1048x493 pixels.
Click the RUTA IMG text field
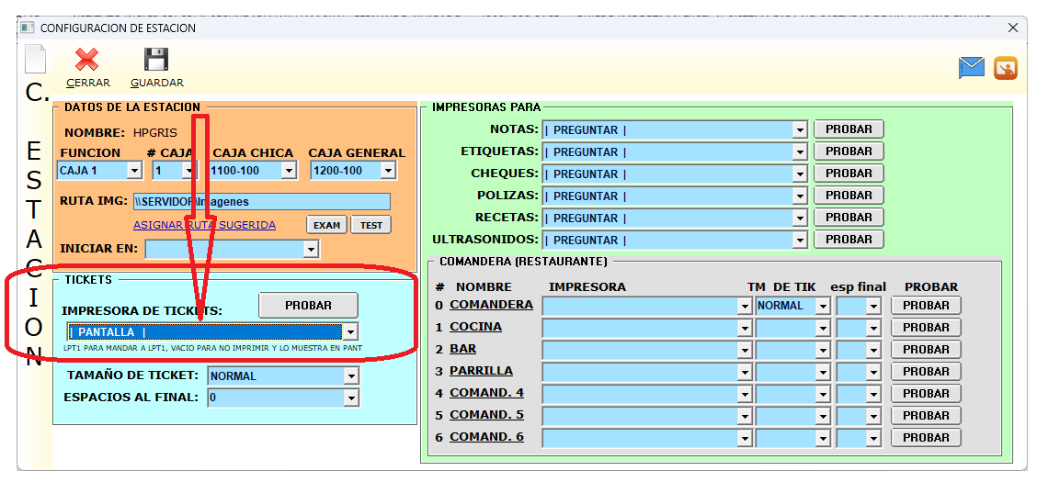pos(261,202)
